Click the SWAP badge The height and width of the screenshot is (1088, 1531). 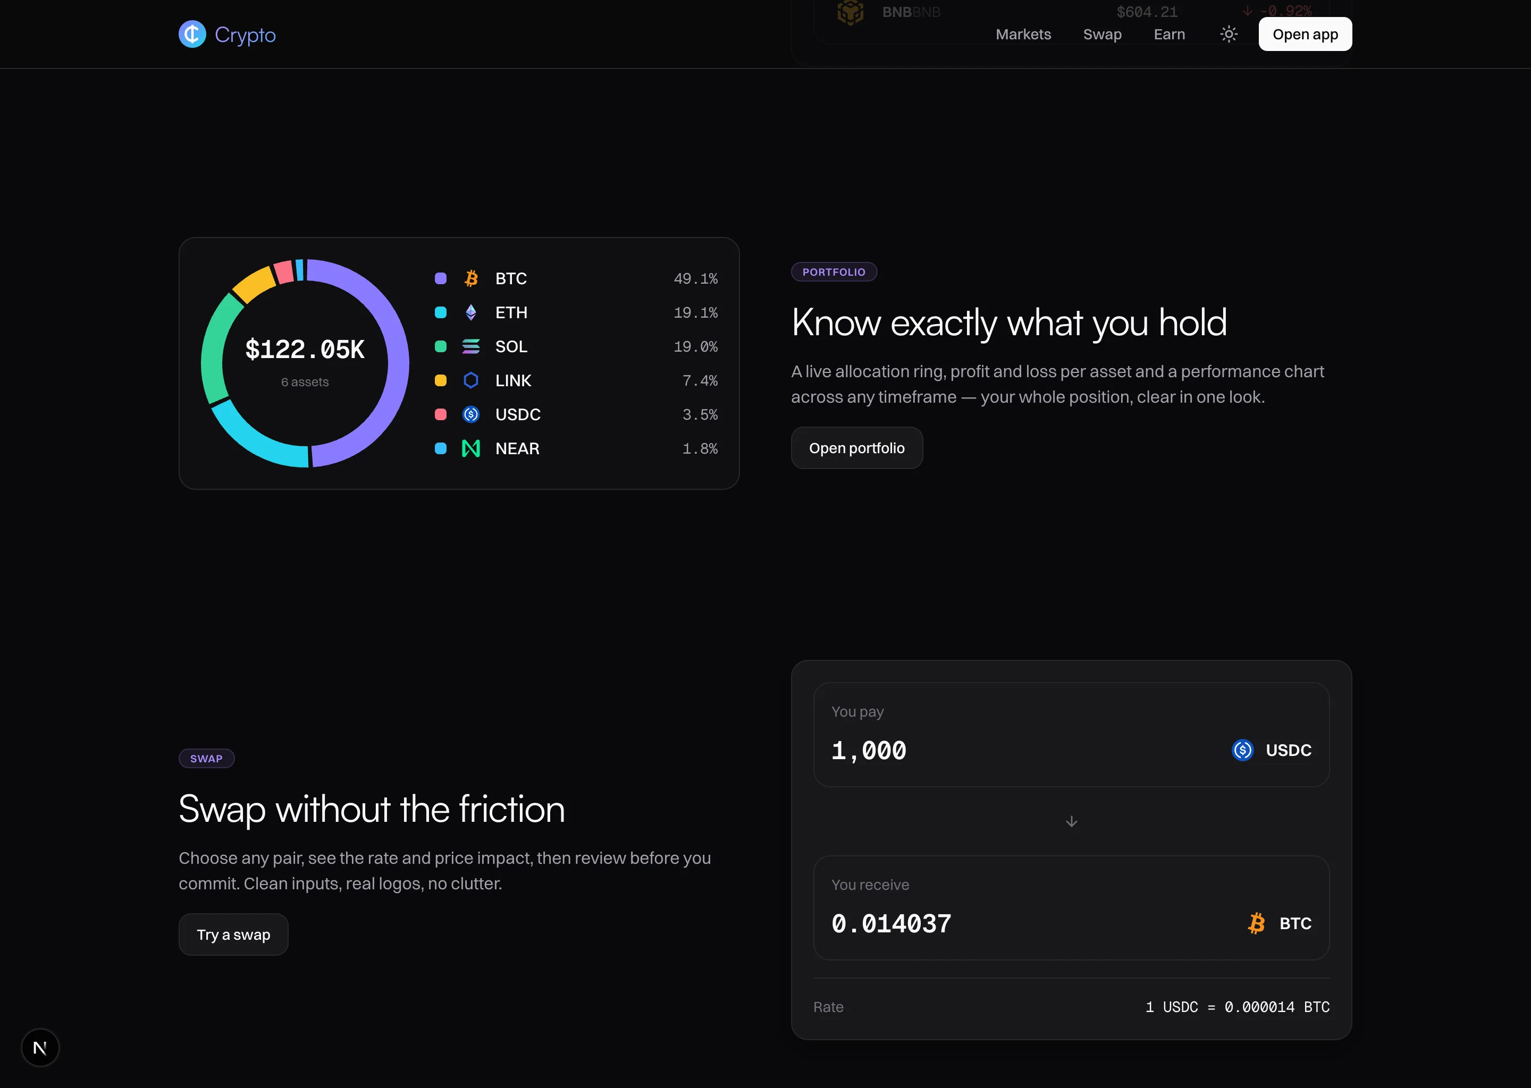[206, 759]
